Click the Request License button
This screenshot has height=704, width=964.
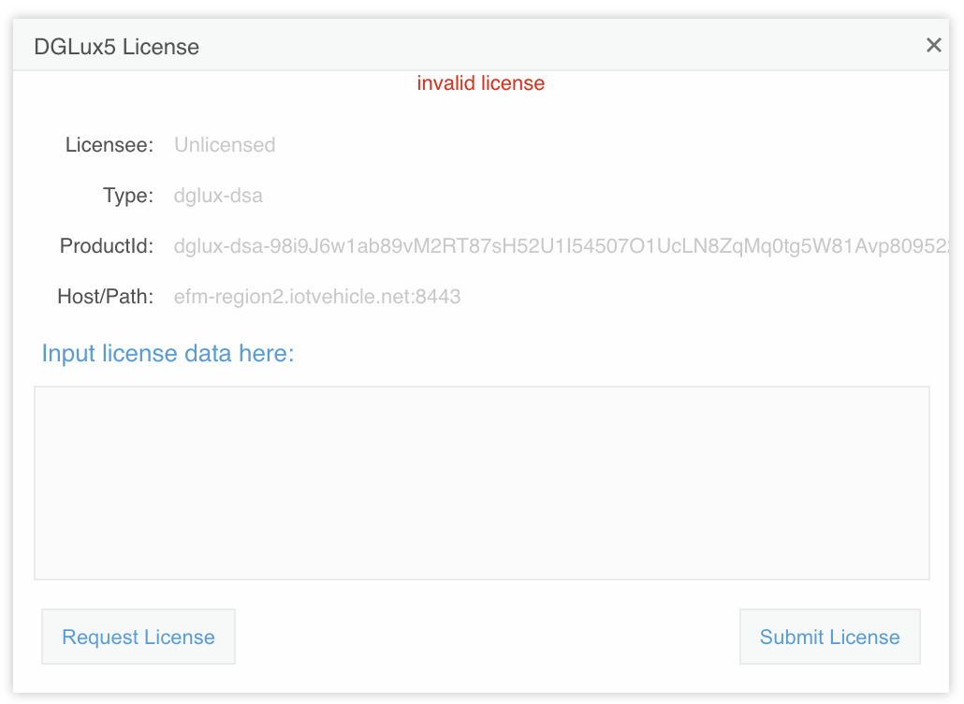coord(139,637)
